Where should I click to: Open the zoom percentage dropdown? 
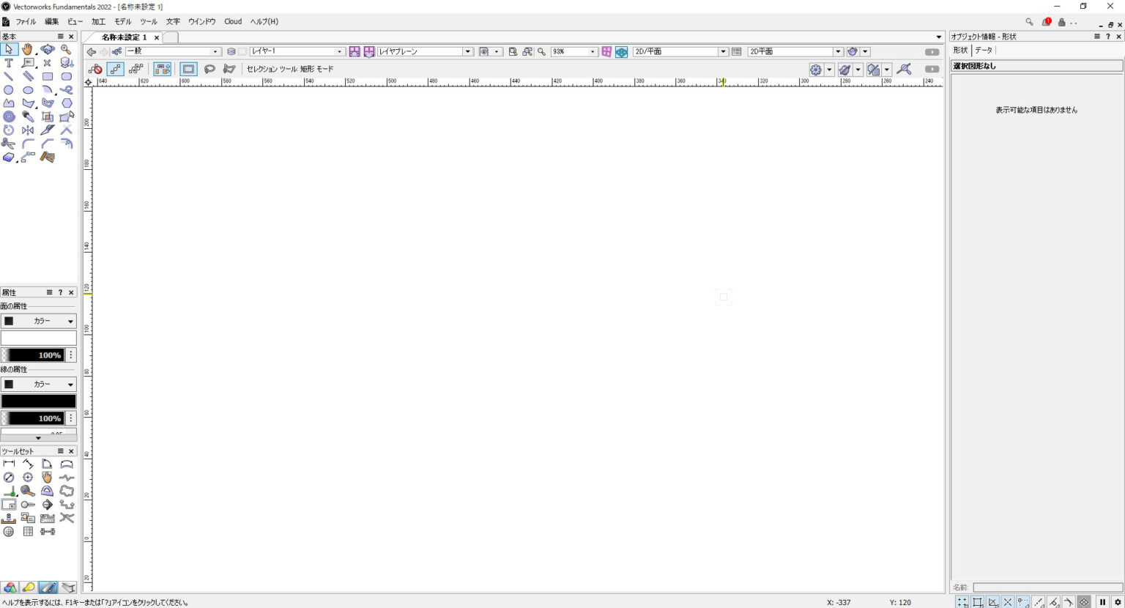coord(574,51)
